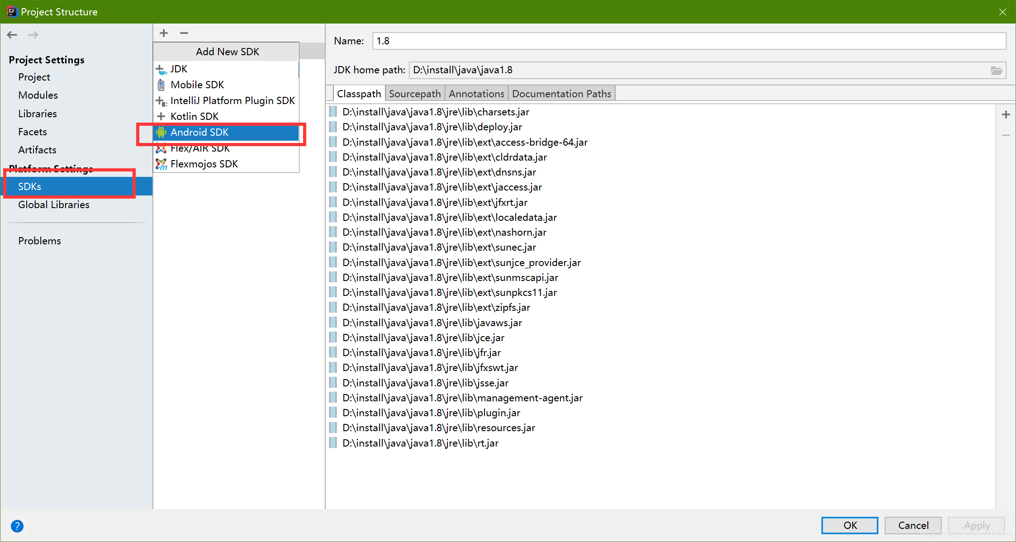Select Android SDK menu entry

click(x=226, y=132)
